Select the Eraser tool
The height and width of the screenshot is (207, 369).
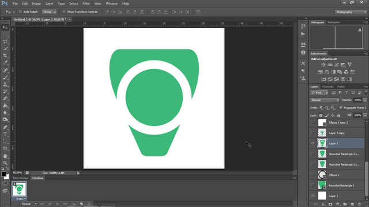(x=5, y=98)
